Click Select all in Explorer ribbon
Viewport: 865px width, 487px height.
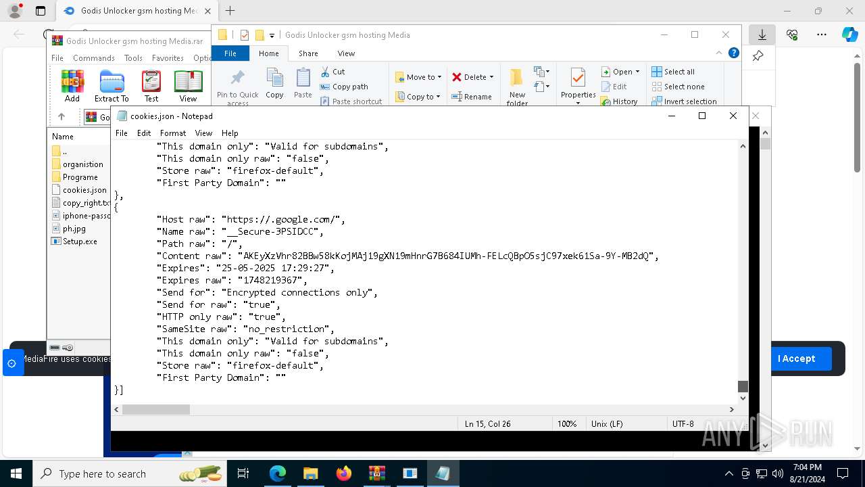pyautogui.click(x=673, y=72)
